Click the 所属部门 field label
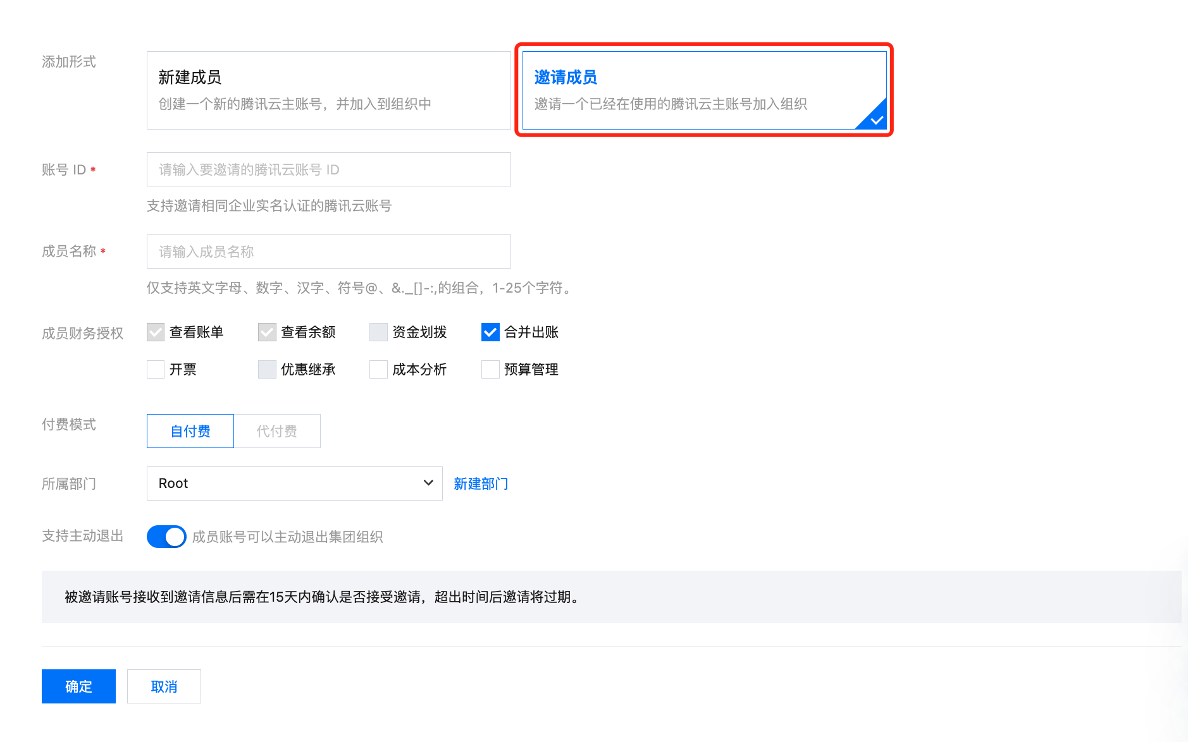Screen dimensions: 1188x742 pos(69,484)
